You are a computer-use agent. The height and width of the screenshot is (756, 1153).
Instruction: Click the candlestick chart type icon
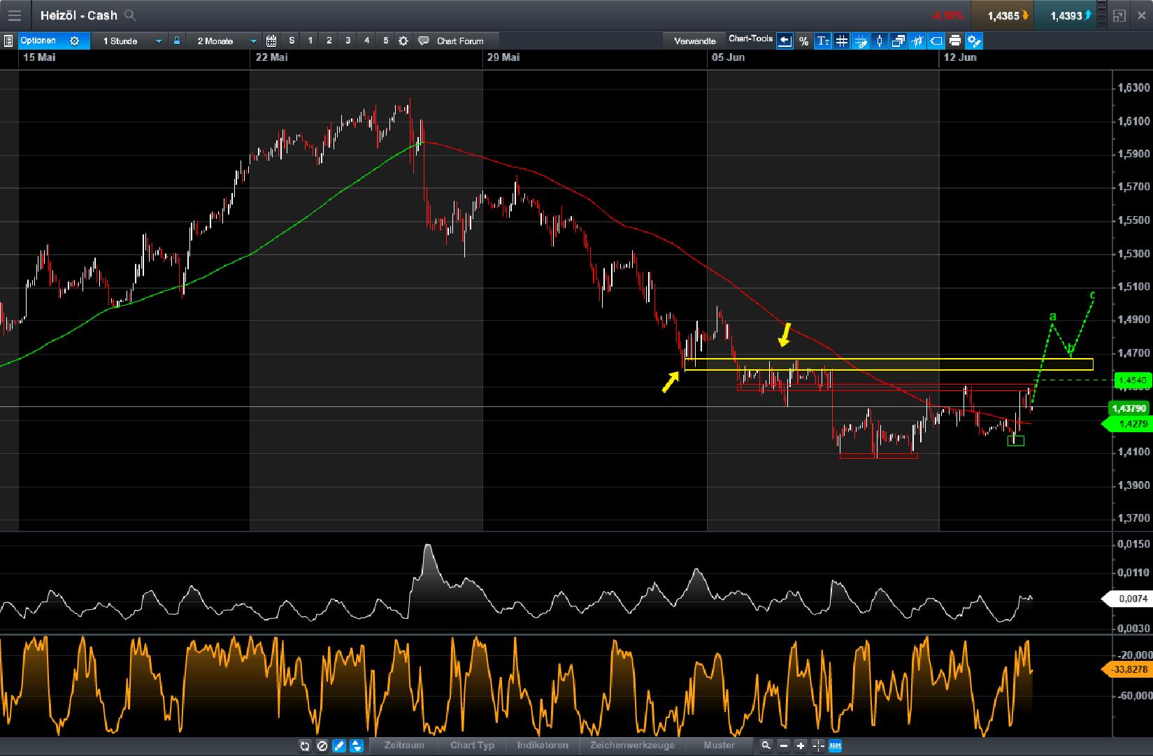(x=878, y=41)
